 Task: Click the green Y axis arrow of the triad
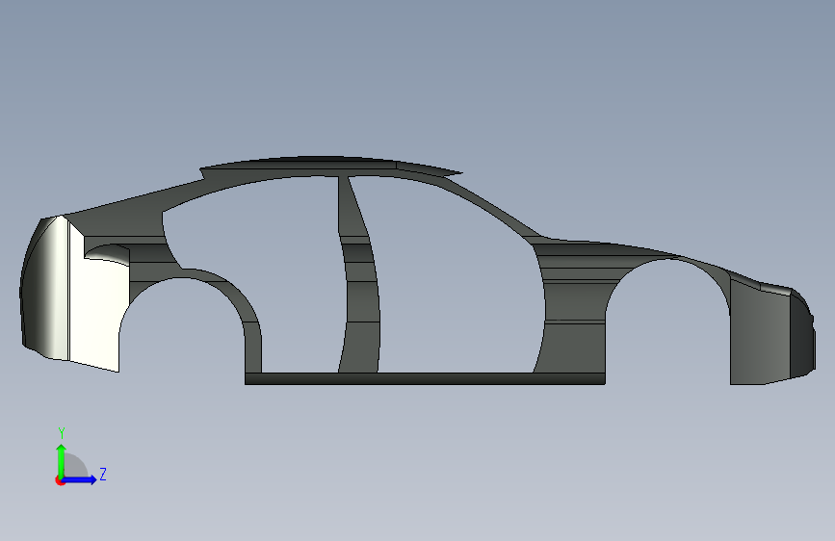point(62,460)
